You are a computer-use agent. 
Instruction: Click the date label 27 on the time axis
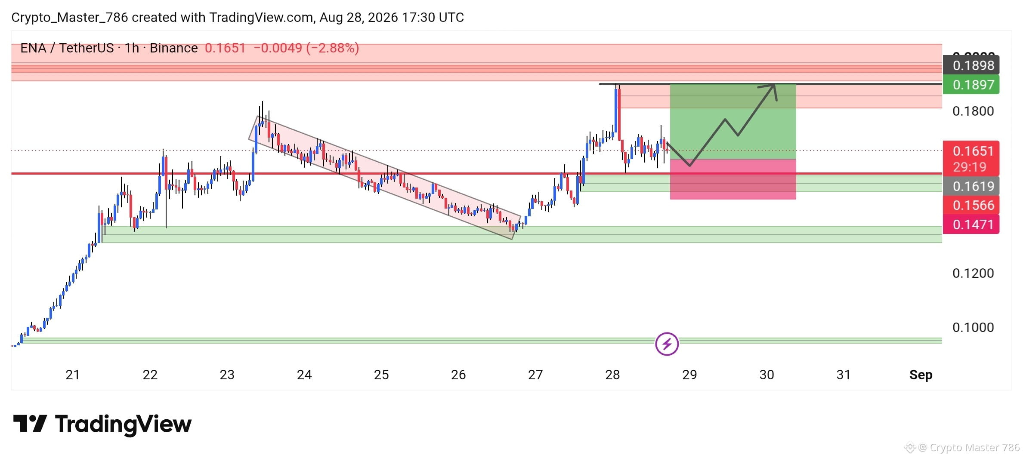click(x=535, y=375)
